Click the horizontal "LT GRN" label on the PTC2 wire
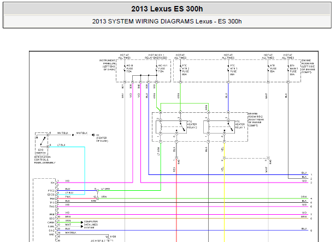 105,189
